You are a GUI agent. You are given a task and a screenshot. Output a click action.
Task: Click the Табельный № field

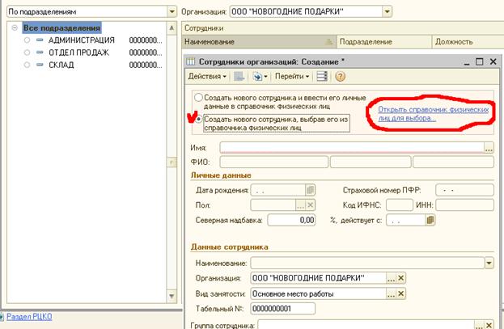point(282,309)
